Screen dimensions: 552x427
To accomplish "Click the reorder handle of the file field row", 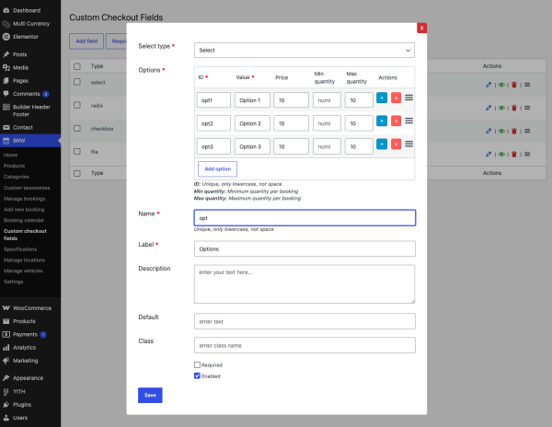I will (527, 155).
